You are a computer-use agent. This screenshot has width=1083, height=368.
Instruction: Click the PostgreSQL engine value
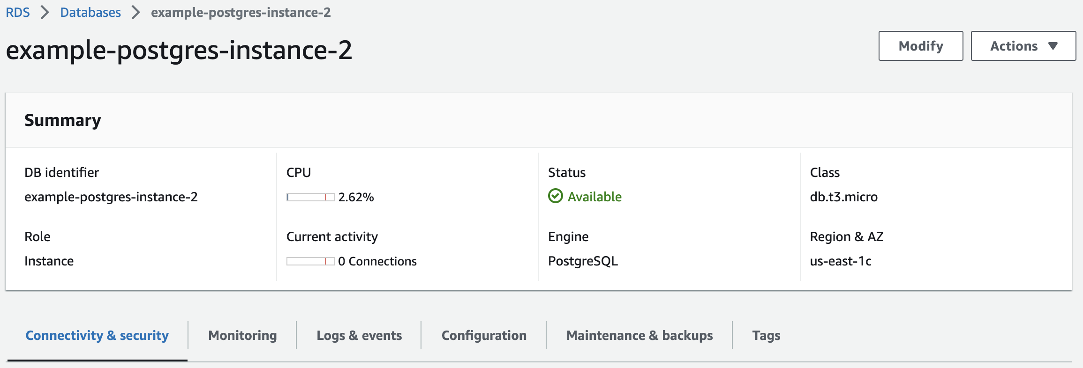pyautogui.click(x=583, y=261)
